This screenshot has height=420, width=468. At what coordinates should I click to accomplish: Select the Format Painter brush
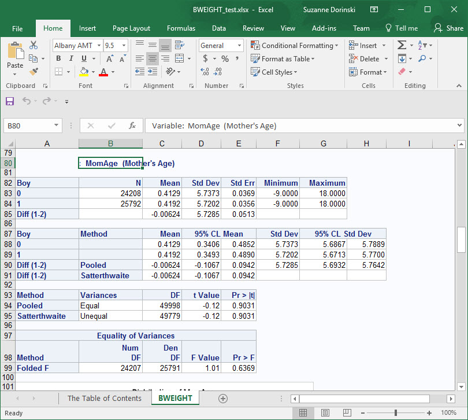tap(34, 72)
